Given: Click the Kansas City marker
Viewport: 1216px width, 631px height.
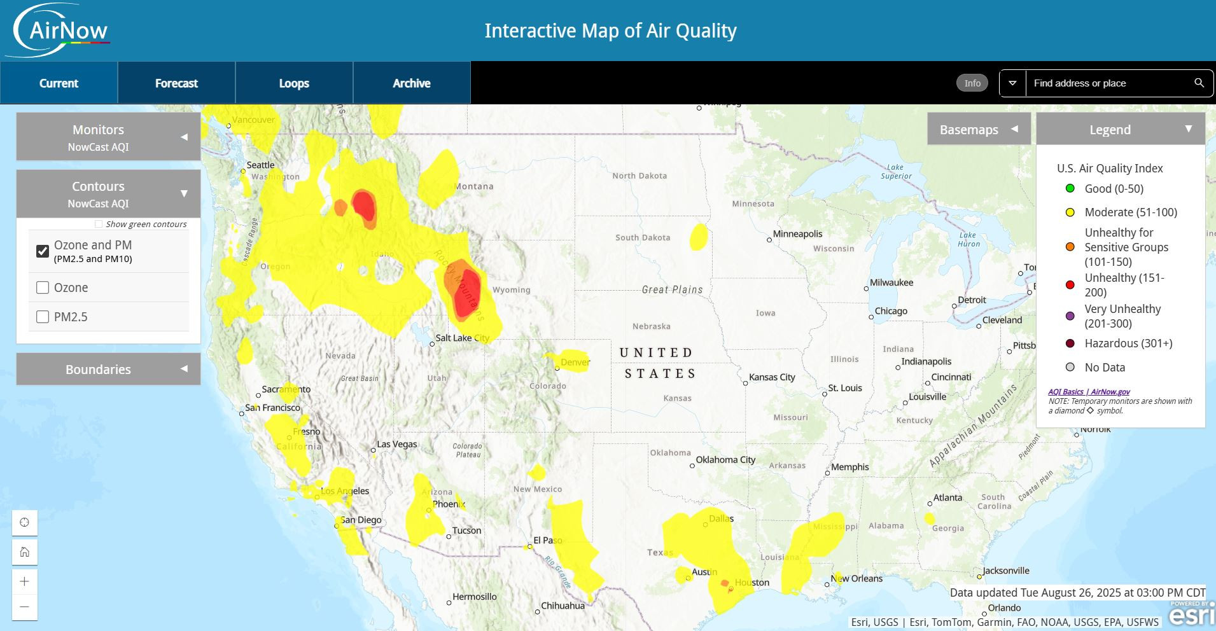Looking at the screenshot, I should [745, 383].
